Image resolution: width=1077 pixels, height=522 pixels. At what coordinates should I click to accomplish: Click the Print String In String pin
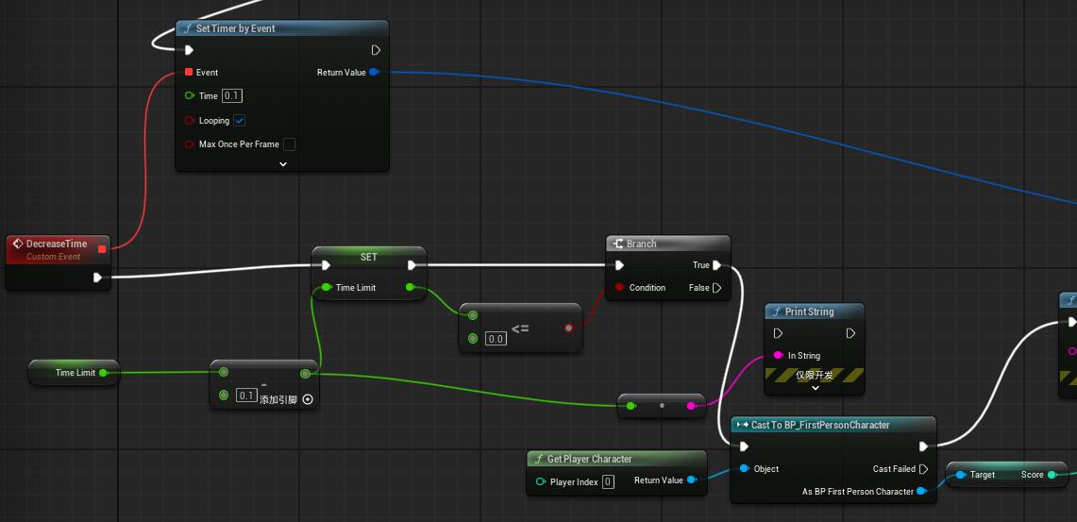[778, 356]
